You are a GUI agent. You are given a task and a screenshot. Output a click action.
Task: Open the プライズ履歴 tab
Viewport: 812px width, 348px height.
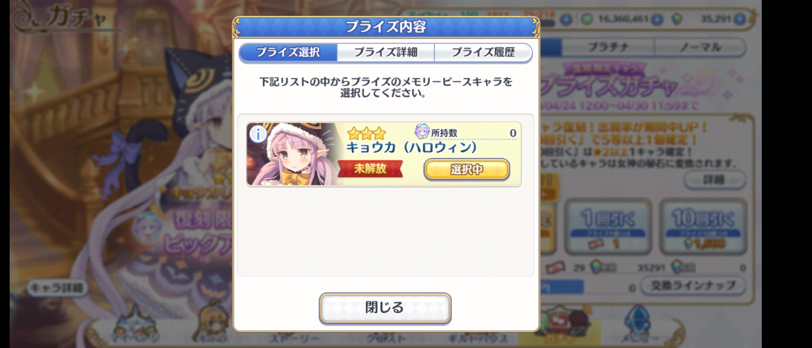coord(483,52)
